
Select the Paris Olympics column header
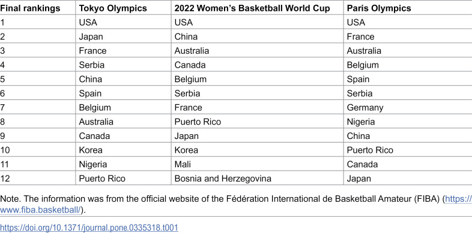click(x=379, y=8)
